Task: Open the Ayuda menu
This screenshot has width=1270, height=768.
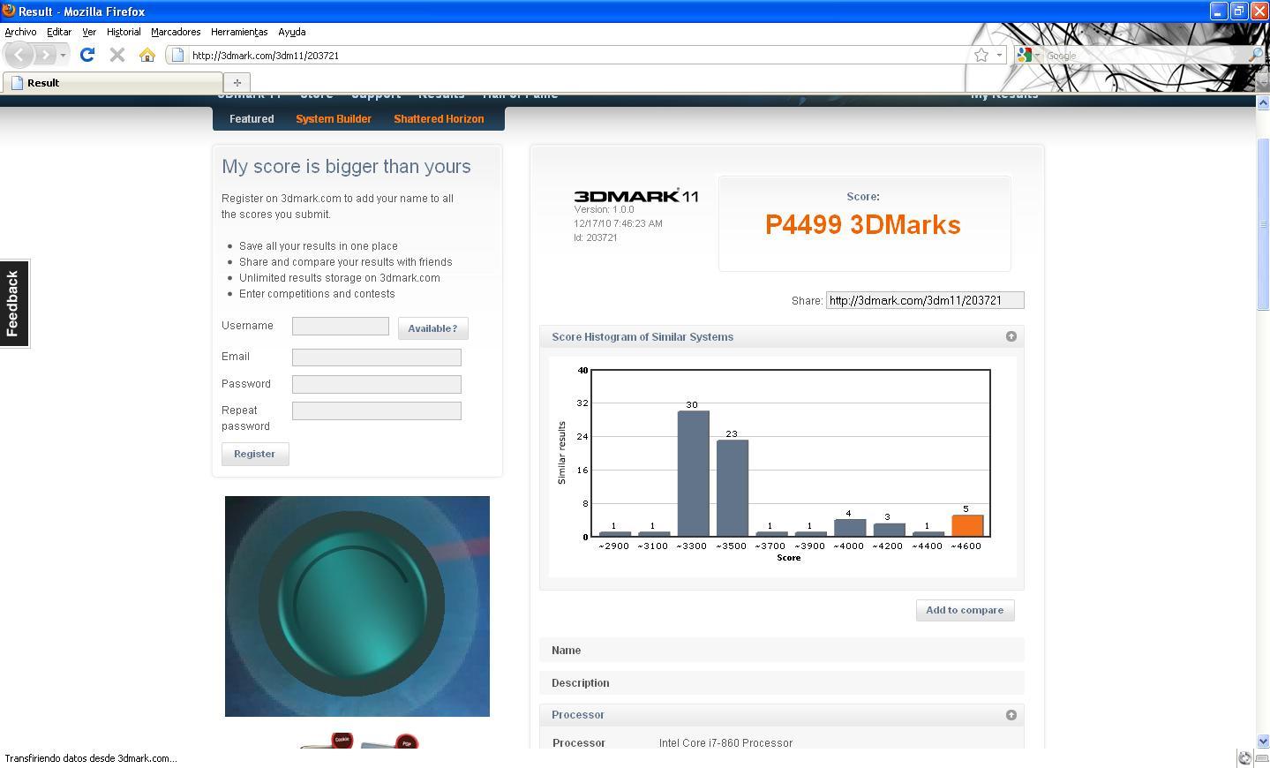Action: coord(292,32)
